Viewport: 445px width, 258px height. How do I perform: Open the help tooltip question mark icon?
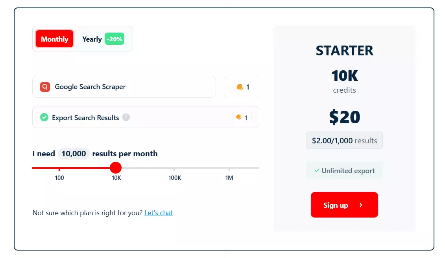(x=126, y=117)
